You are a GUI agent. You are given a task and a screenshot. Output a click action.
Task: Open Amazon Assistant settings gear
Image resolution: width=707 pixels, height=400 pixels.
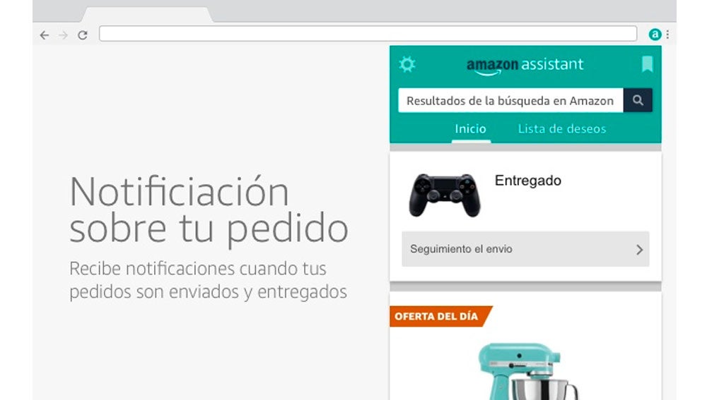[407, 64]
